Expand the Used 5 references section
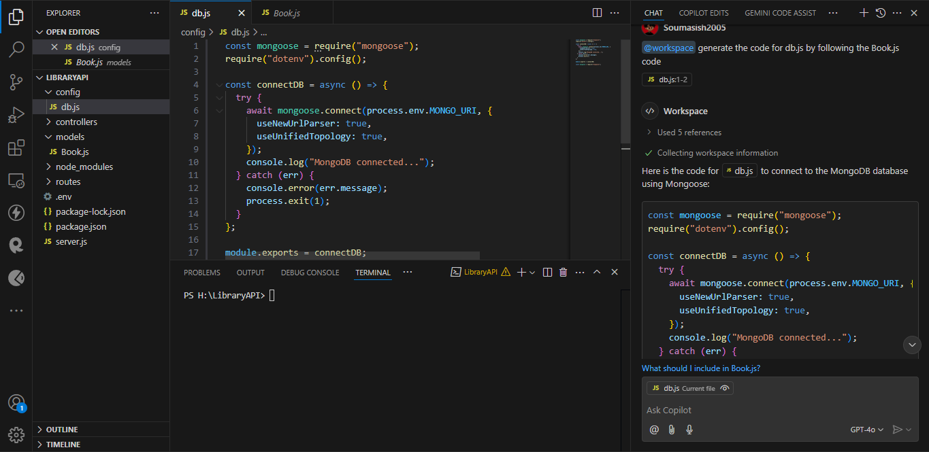929x452 pixels. (x=688, y=133)
